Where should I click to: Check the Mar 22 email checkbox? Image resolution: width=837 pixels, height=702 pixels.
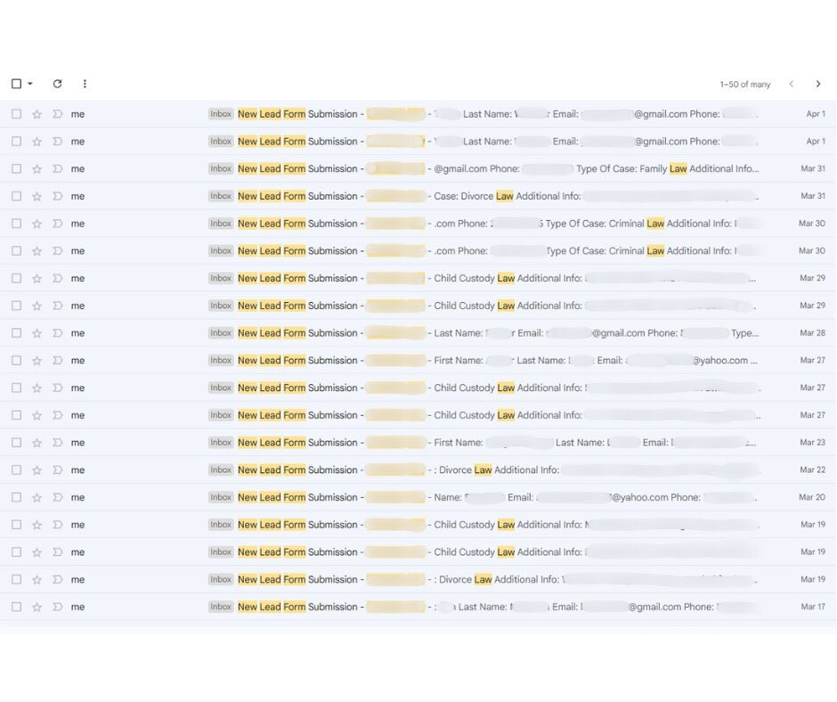point(17,470)
